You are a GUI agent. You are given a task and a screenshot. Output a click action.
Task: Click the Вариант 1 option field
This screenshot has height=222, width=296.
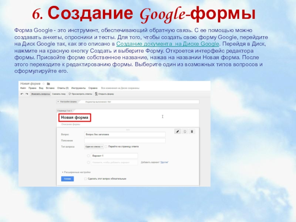[x=114, y=156]
